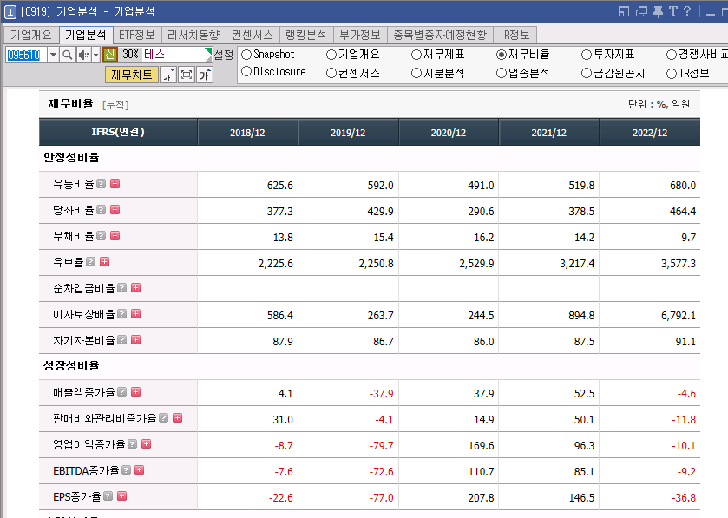
Task: Open the stock code dropdown arrow
Action: tap(54, 56)
